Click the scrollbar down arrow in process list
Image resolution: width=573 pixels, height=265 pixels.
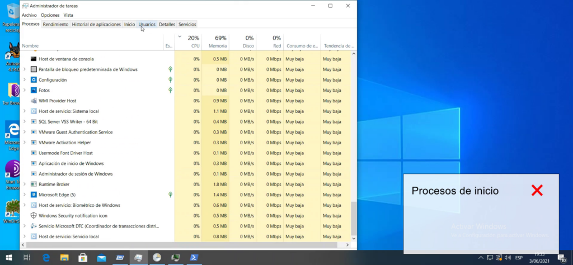354,238
